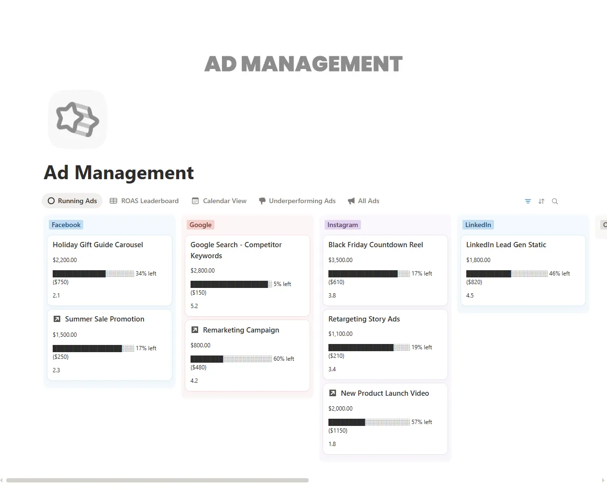This screenshot has width=607, height=493.
Task: Open Remarketing Campaign via its open-page icon
Action: click(194, 330)
